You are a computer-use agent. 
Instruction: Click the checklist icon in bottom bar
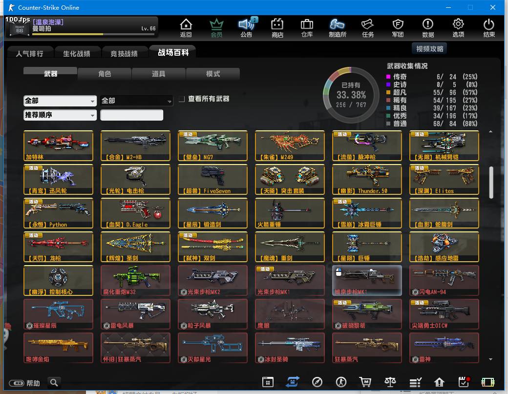(x=415, y=382)
